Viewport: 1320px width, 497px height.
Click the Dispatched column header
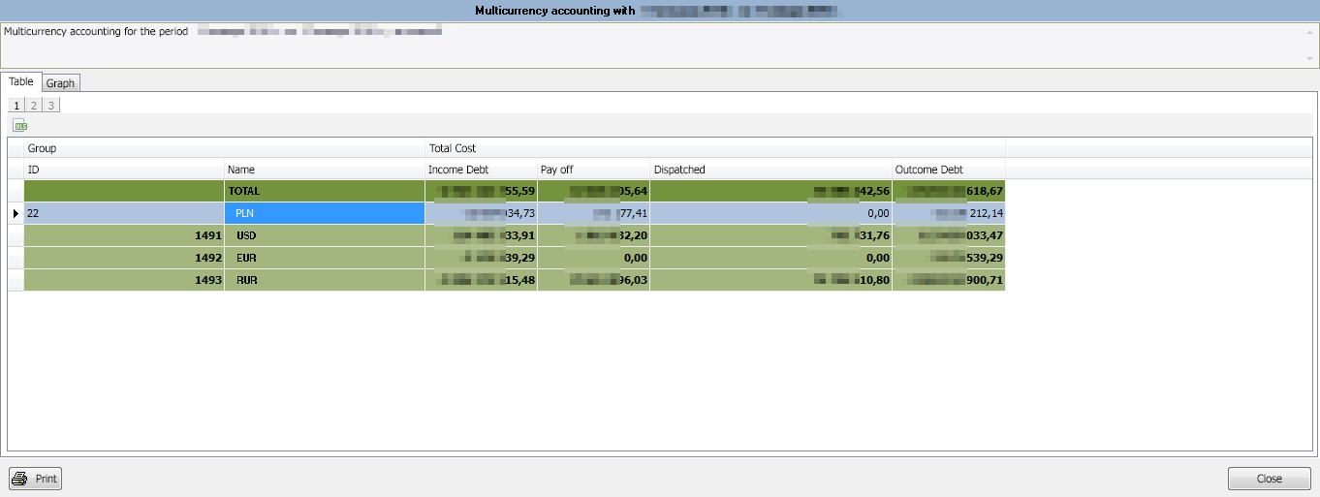click(770, 170)
